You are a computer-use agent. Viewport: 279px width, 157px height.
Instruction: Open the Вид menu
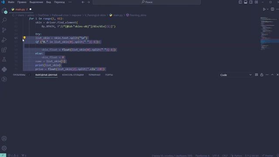pos(48,2)
